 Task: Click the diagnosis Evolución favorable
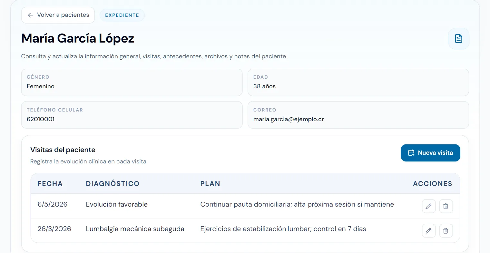pyautogui.click(x=117, y=204)
